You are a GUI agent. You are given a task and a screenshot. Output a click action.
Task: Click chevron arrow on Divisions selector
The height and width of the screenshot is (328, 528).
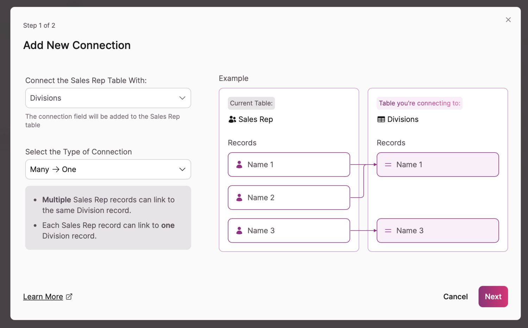182,98
